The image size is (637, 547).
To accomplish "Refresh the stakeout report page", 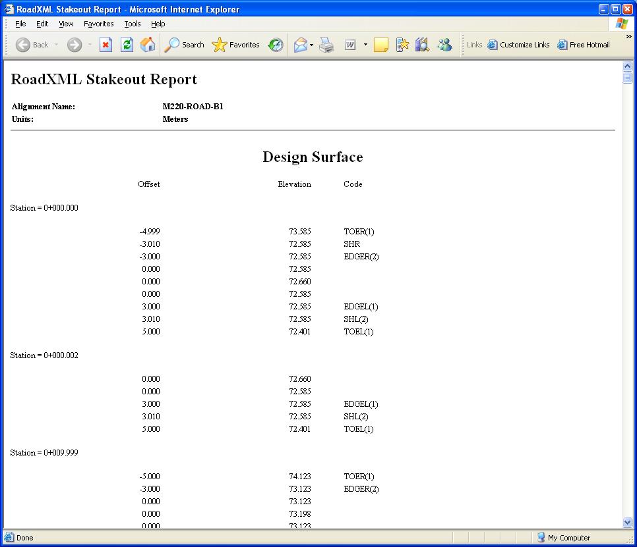I will pos(127,45).
